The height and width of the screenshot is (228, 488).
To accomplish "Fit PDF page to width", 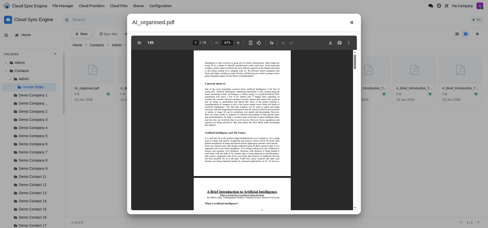I will (251, 43).
